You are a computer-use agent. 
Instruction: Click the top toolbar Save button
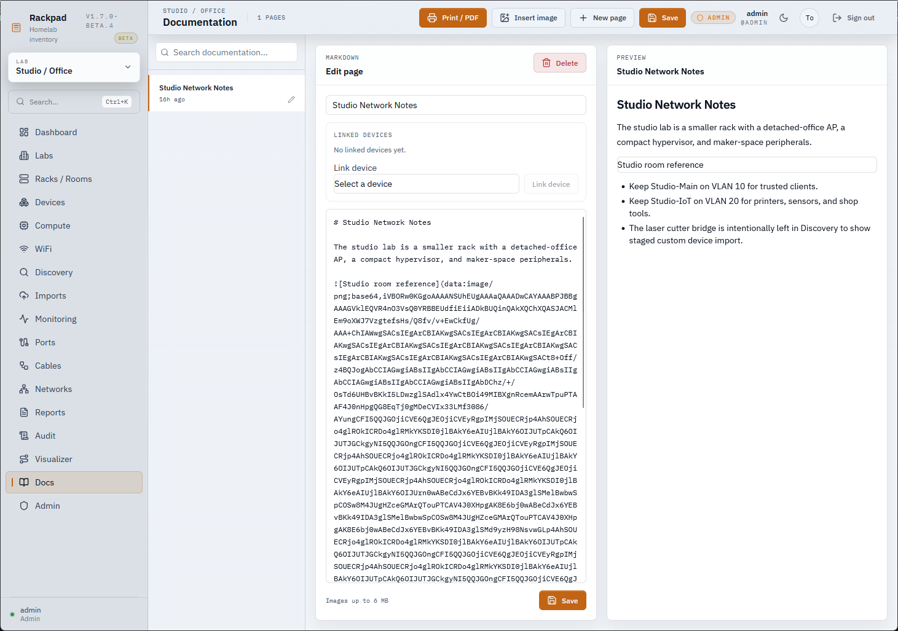tap(663, 18)
